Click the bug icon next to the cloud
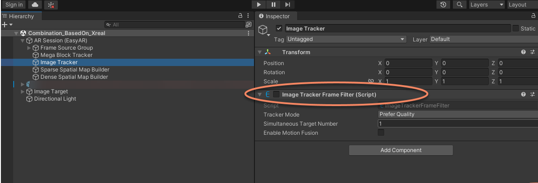Viewport: 538px width, 183px height. point(51,5)
